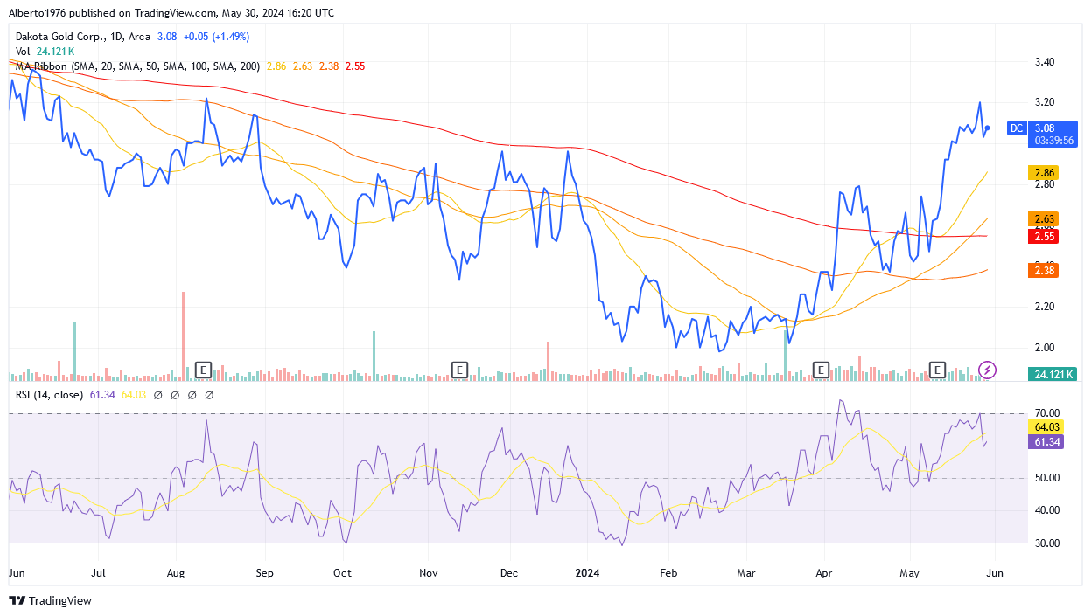This screenshot has width=1091, height=616.
Task: Click the yellow 64.03 RSI axis label
Action: coord(1046,427)
